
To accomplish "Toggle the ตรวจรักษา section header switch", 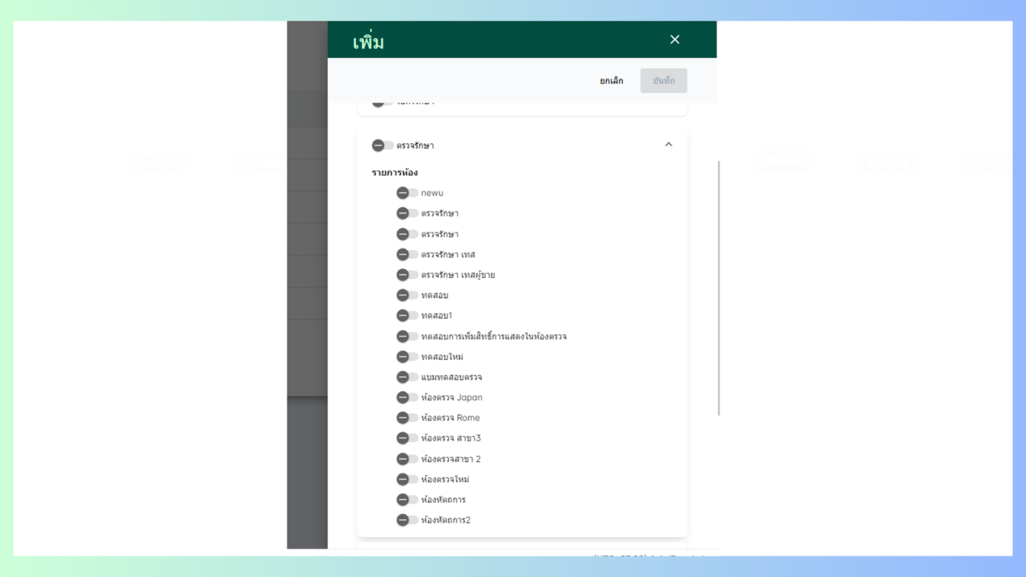I will [x=383, y=145].
